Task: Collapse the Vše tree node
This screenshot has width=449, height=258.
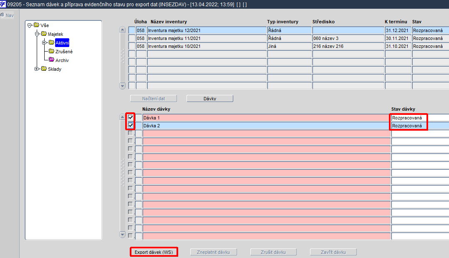Action: click(30, 25)
